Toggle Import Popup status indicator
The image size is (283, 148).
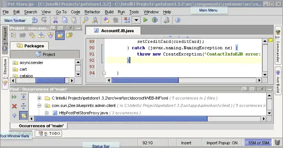pos(222,142)
